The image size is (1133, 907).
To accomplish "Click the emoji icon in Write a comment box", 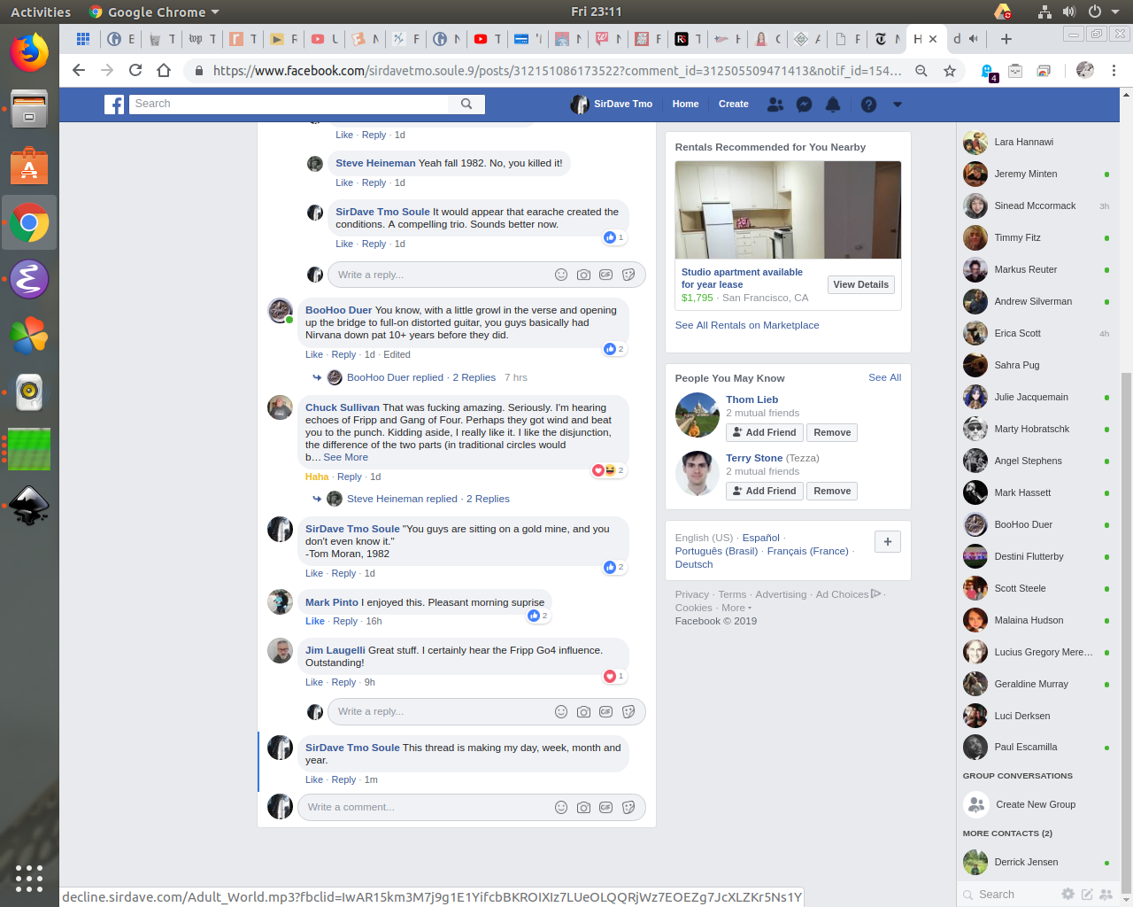I will coord(561,807).
